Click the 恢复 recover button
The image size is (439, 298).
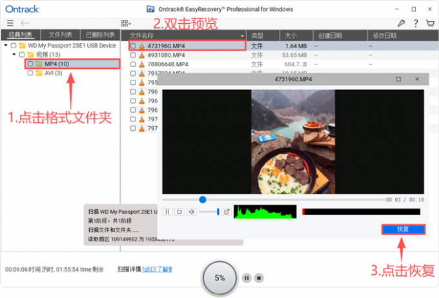(403, 229)
